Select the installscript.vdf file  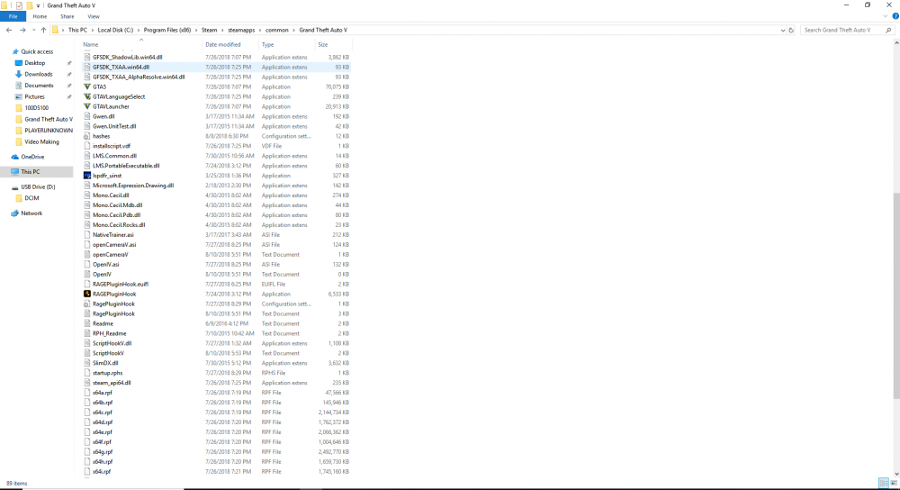(112, 146)
